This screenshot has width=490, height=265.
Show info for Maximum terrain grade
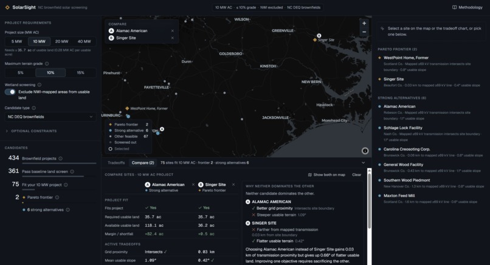(47, 64)
